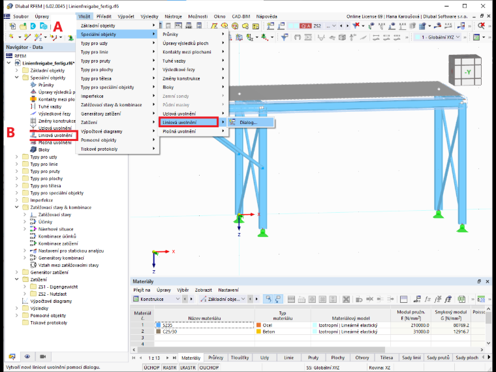496x372 pixels.
Task: Select the new line drawing tool
Action: tap(27, 37)
